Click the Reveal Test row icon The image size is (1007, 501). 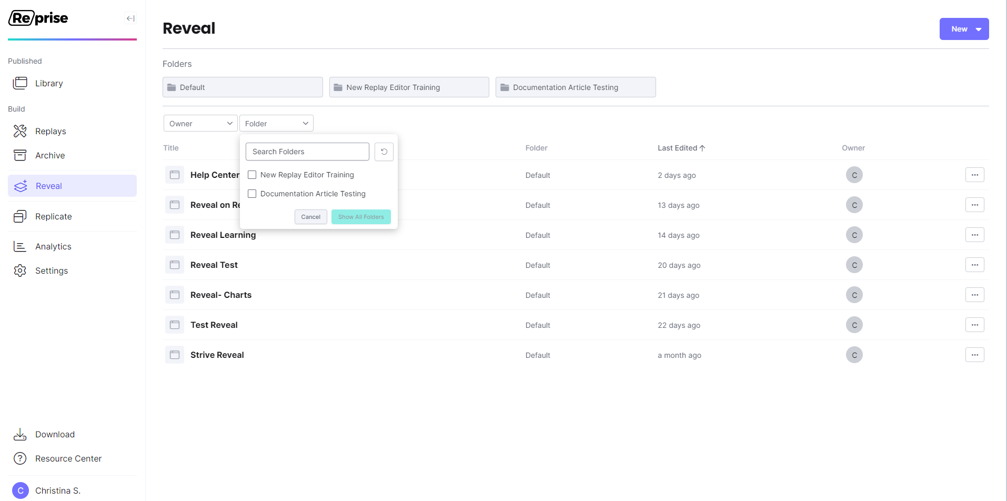tap(175, 265)
